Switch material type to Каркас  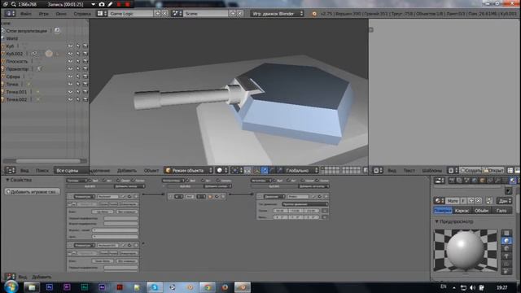(x=462, y=211)
